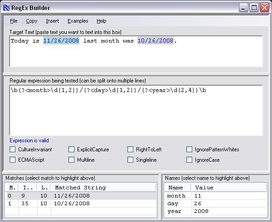Select match row 10/26/2008

73,204
